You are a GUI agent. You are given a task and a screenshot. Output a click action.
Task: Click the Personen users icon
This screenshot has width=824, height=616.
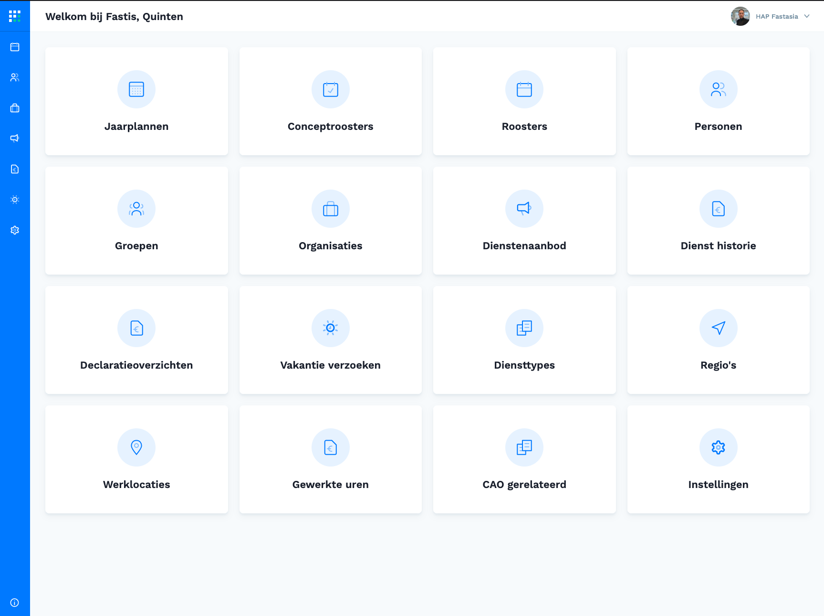point(719,89)
